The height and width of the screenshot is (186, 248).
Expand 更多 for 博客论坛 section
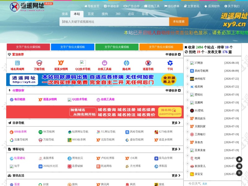pyautogui.click(x=176, y=149)
